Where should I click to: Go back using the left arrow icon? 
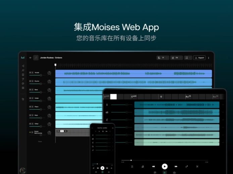pos(31,58)
